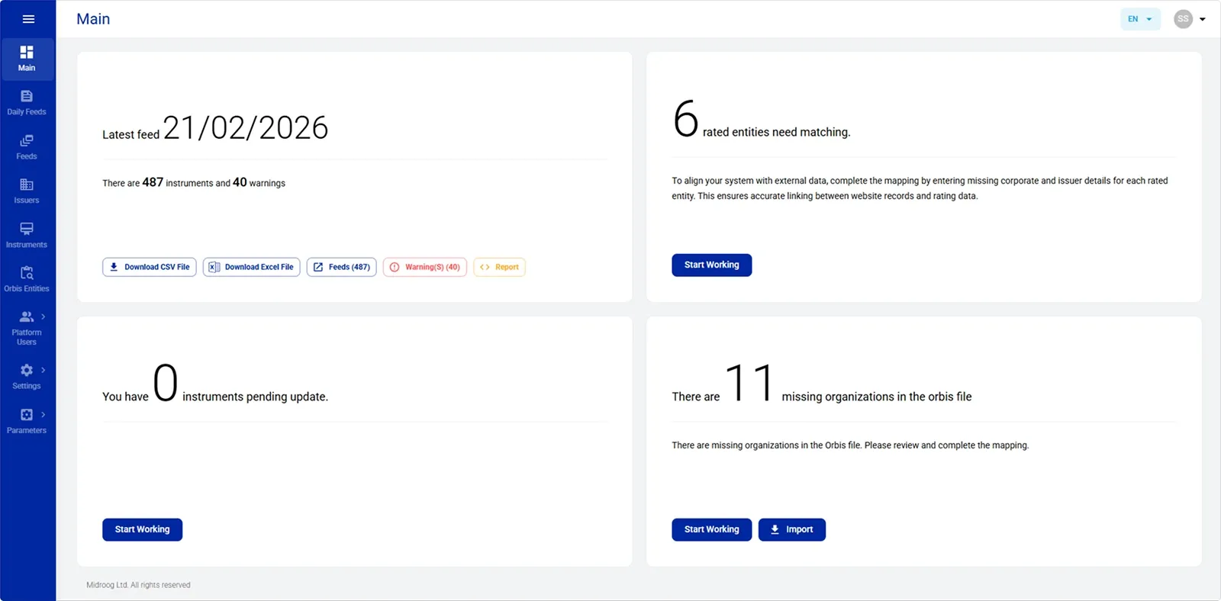Download the CSV file
This screenshot has width=1221, height=601.
(150, 267)
